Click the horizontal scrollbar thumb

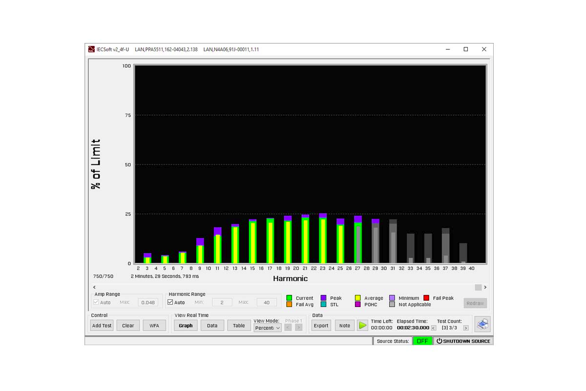(478, 288)
